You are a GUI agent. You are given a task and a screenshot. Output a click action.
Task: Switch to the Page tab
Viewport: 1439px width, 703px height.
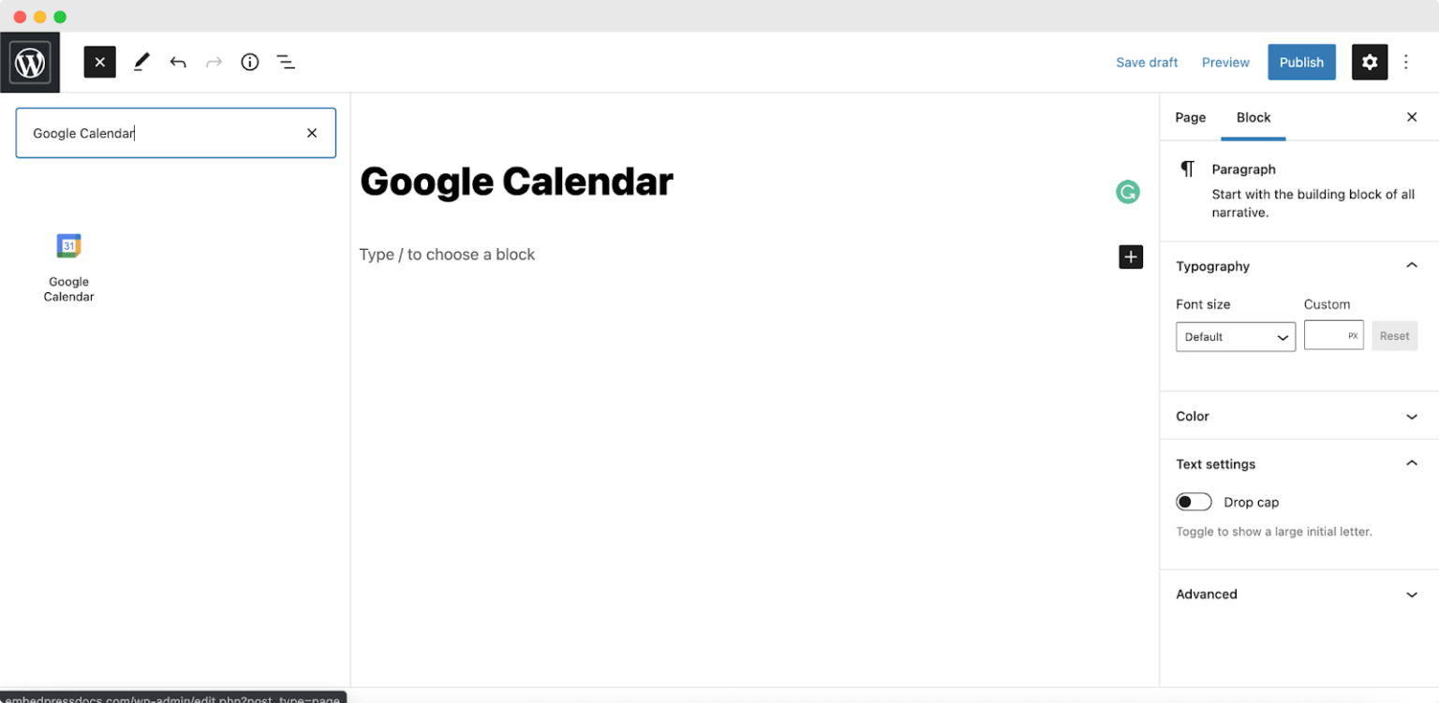click(x=1190, y=117)
